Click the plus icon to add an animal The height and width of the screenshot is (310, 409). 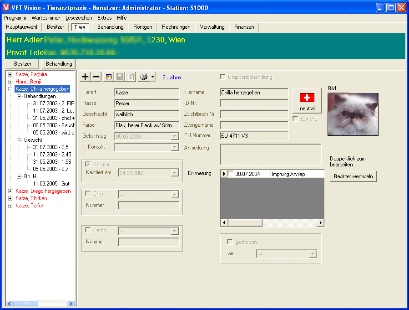[x=85, y=77]
